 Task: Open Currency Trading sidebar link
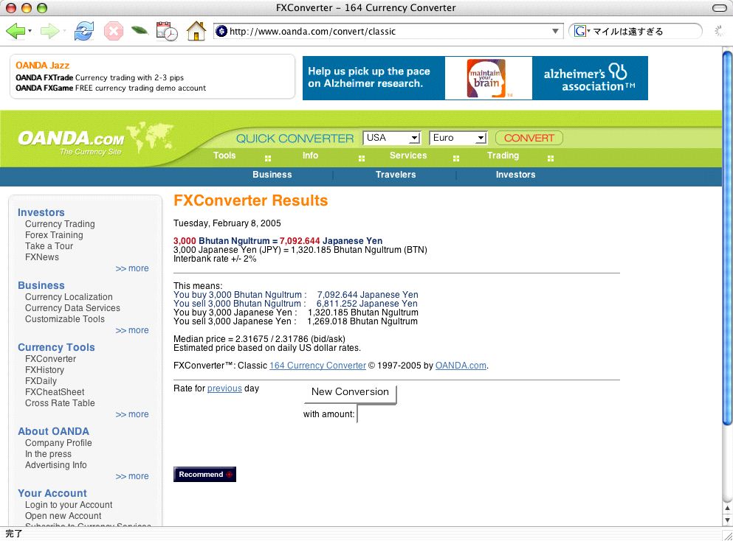[60, 224]
